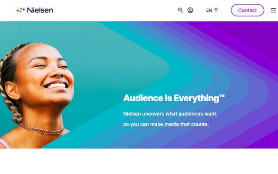The width and height of the screenshot is (278, 174).
Task: Click the blank white area below the banner
Action: point(139,161)
